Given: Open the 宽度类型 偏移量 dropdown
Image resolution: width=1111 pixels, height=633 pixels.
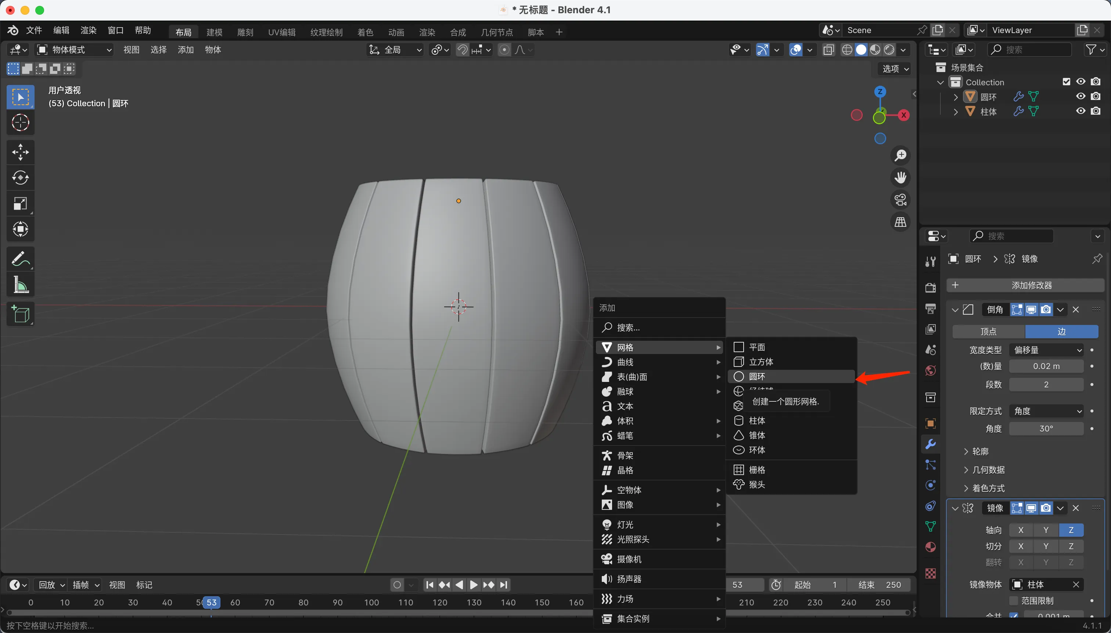Looking at the screenshot, I should (1046, 350).
